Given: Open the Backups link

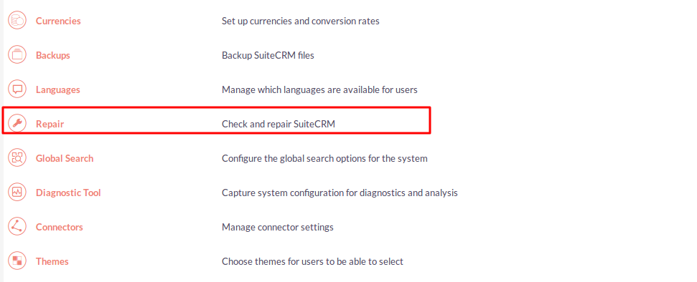Looking at the screenshot, I should point(53,55).
